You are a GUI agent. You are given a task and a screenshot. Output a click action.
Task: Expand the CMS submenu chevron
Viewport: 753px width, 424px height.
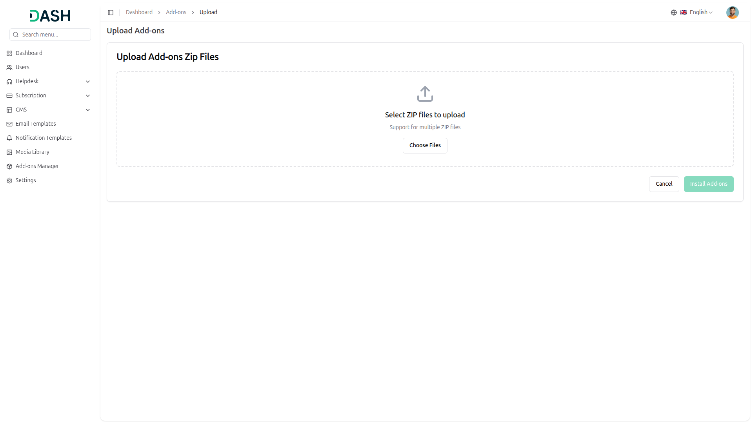click(88, 110)
